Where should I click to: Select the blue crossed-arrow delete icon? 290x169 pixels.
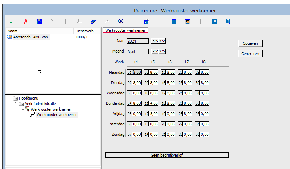[120, 21]
